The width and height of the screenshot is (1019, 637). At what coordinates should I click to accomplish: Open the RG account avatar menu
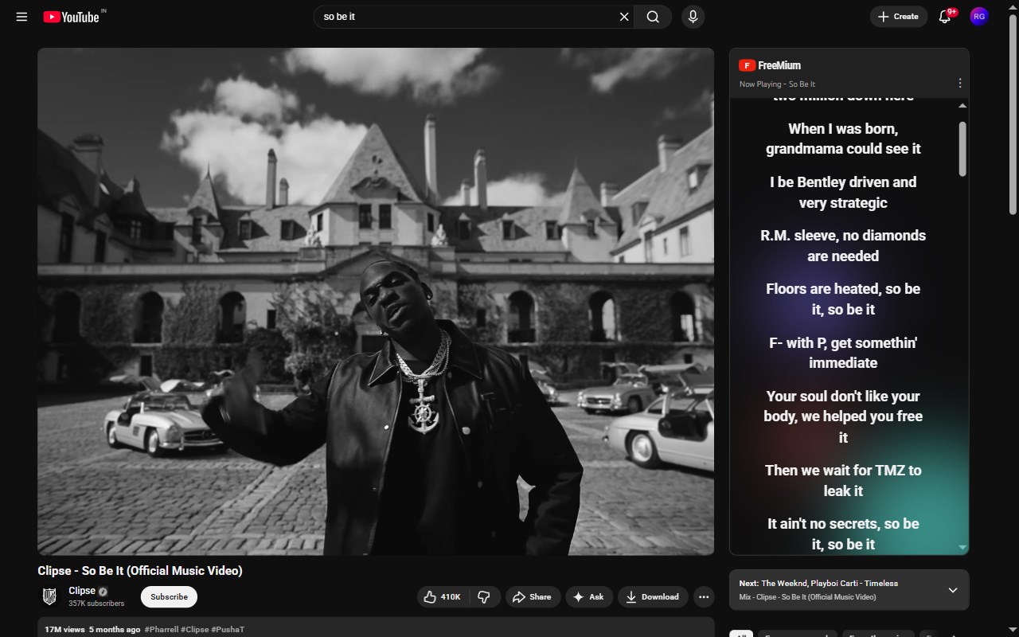pyautogui.click(x=979, y=17)
